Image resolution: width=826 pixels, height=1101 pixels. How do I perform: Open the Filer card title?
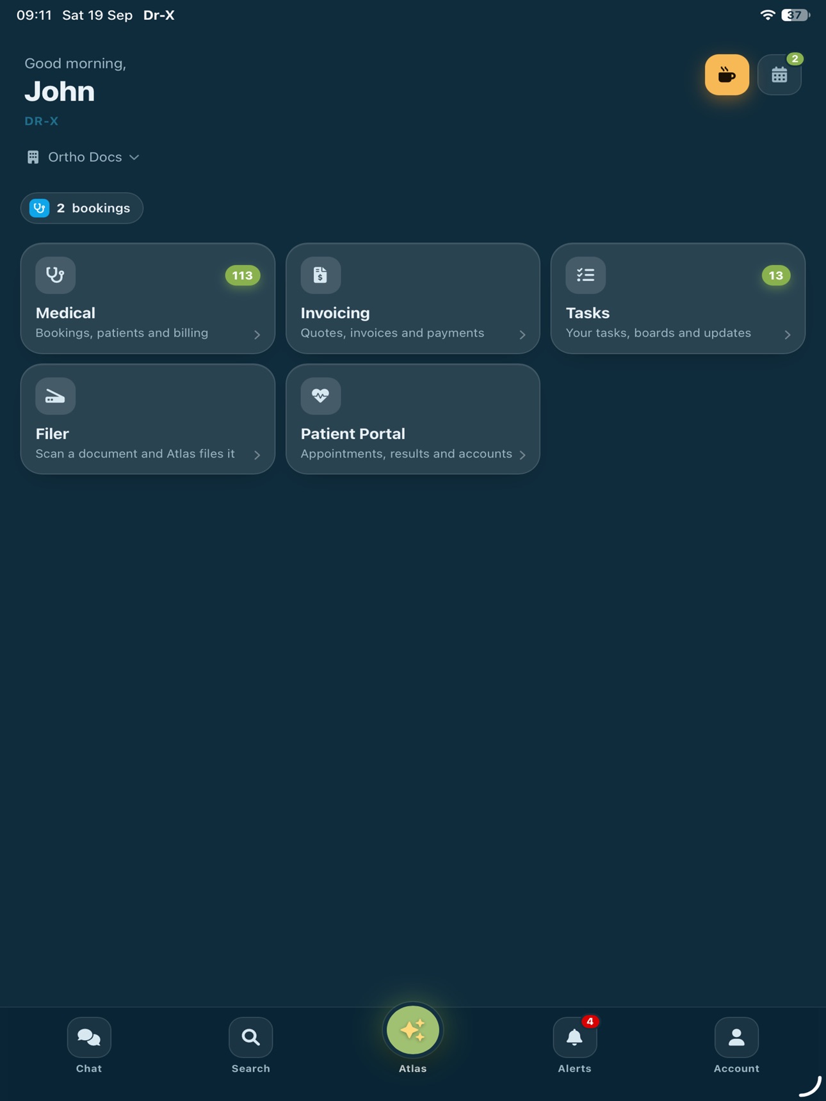pos(53,434)
